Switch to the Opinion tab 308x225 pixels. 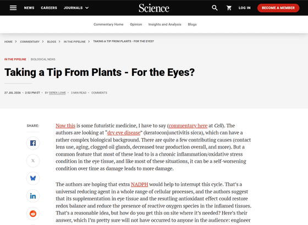136,24
